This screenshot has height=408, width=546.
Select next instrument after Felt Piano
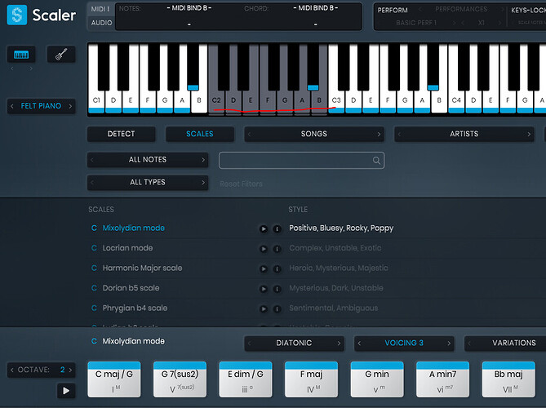pos(70,106)
